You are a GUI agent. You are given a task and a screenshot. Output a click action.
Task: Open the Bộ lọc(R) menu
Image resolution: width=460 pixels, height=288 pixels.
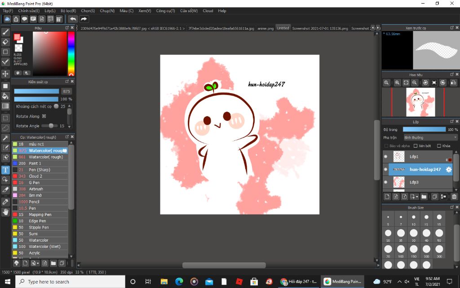[x=68, y=11]
